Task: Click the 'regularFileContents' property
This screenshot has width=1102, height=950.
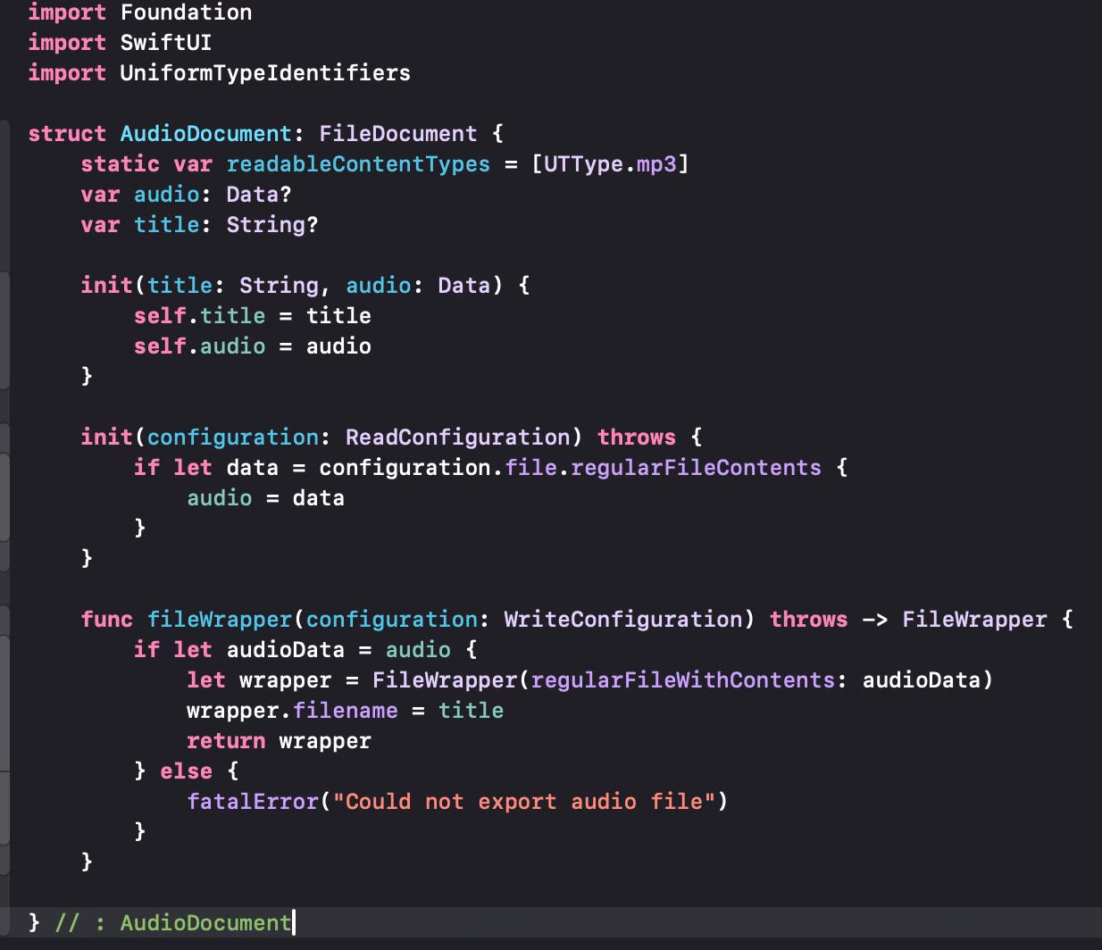Action: (x=696, y=468)
